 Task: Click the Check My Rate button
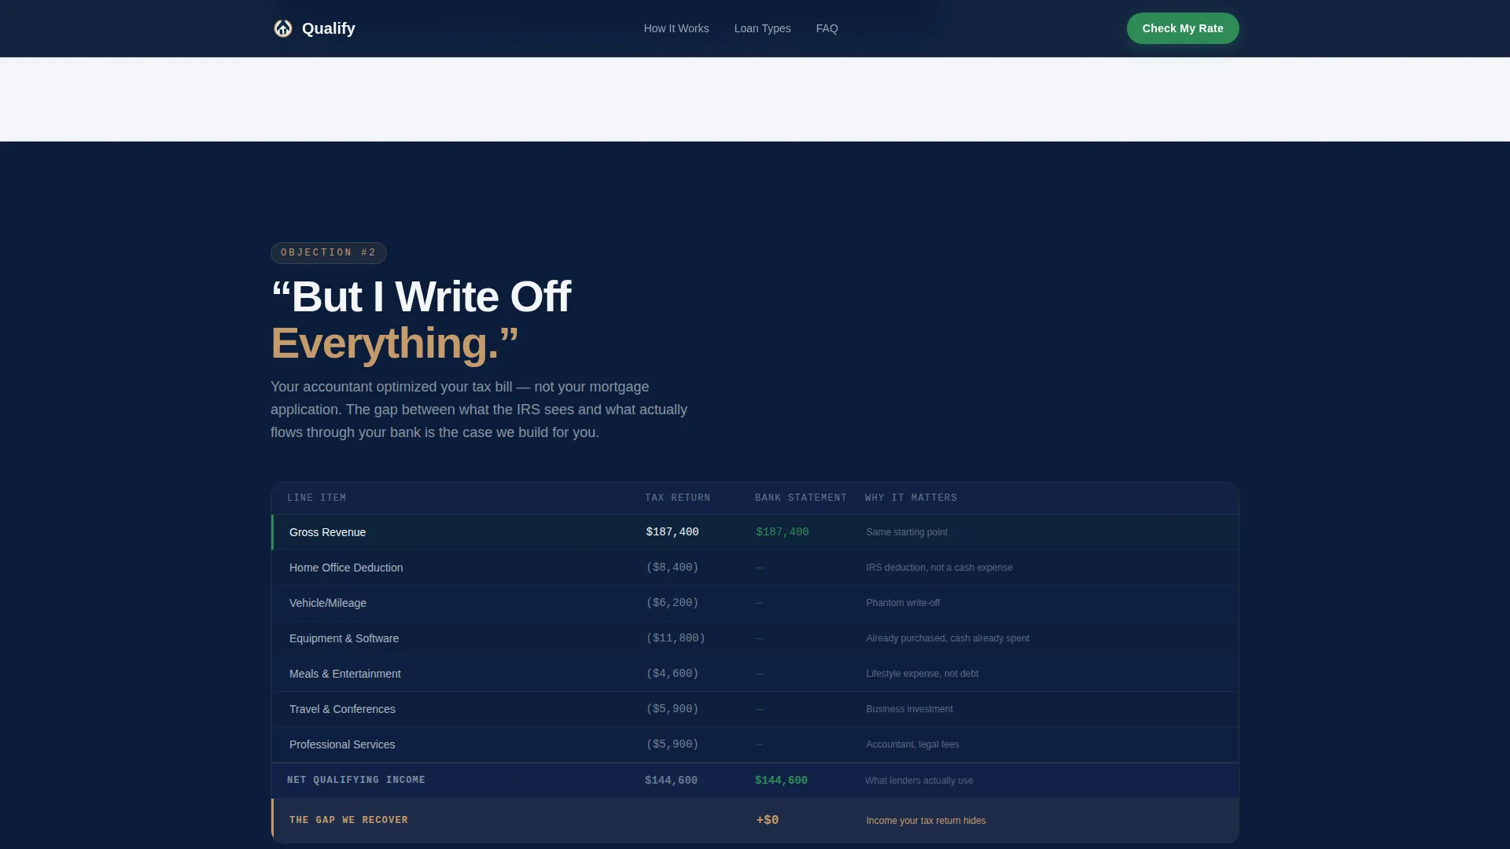point(1182,28)
